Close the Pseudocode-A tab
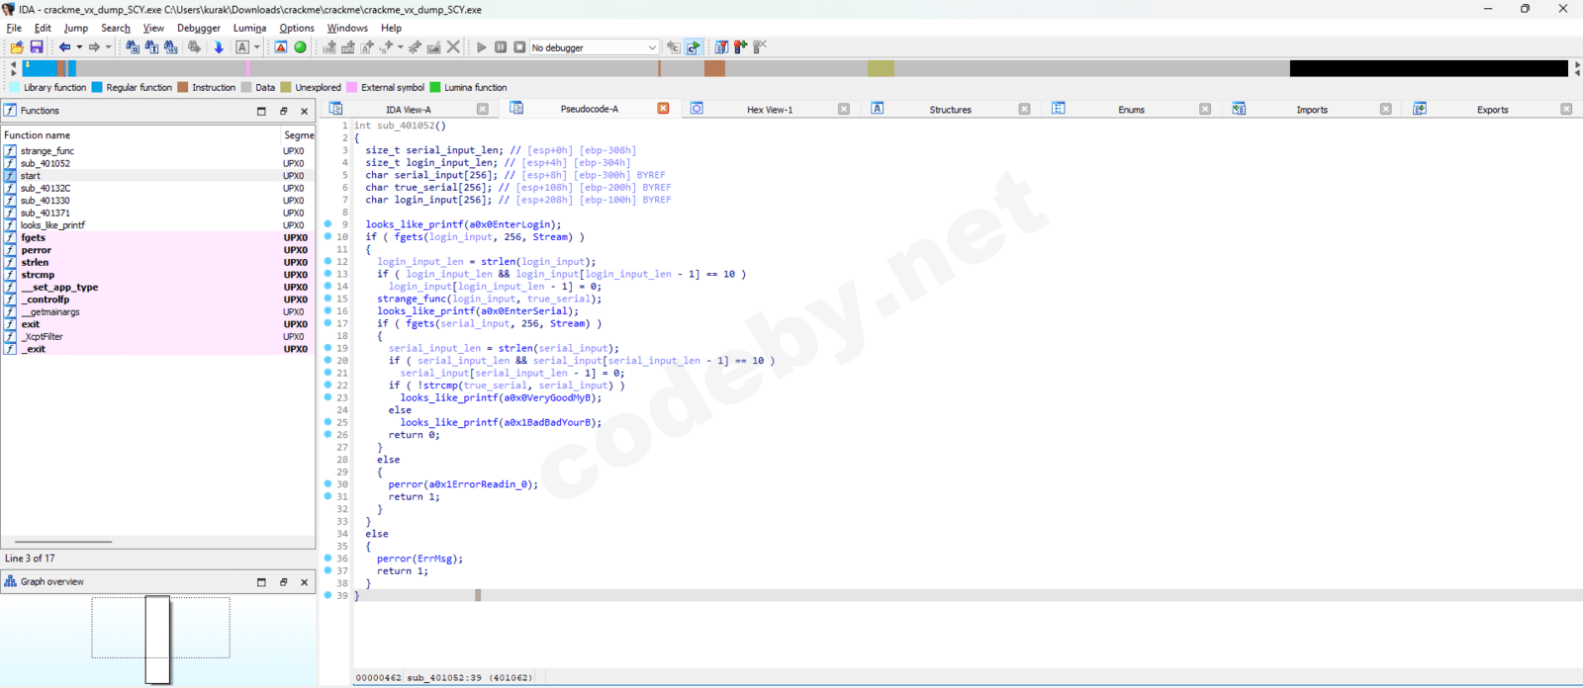 click(x=663, y=109)
